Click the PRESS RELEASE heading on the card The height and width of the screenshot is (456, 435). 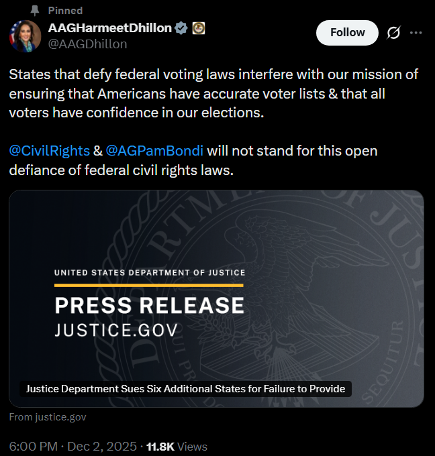[x=149, y=306]
